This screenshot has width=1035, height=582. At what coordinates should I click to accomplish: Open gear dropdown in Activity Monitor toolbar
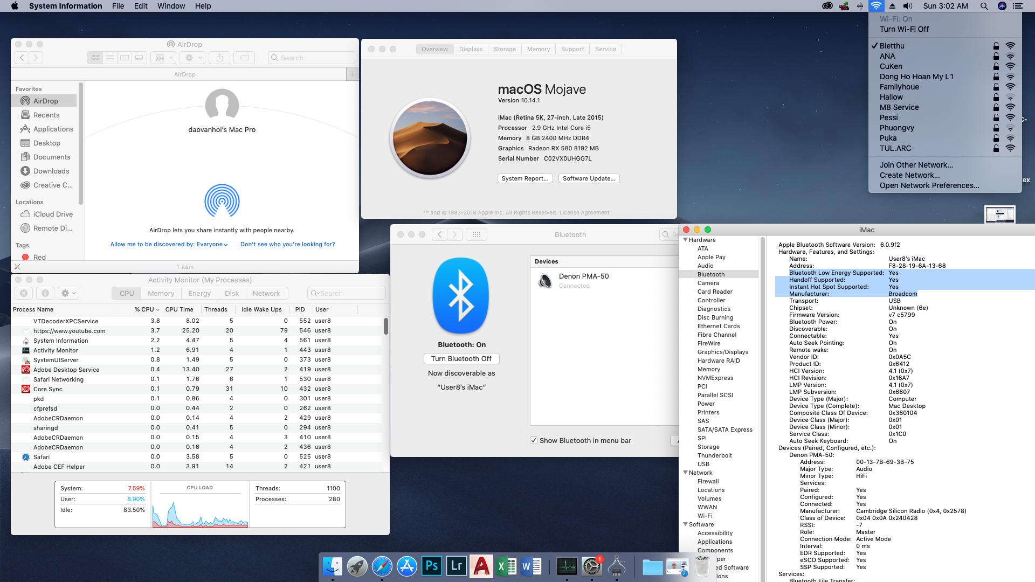(68, 293)
